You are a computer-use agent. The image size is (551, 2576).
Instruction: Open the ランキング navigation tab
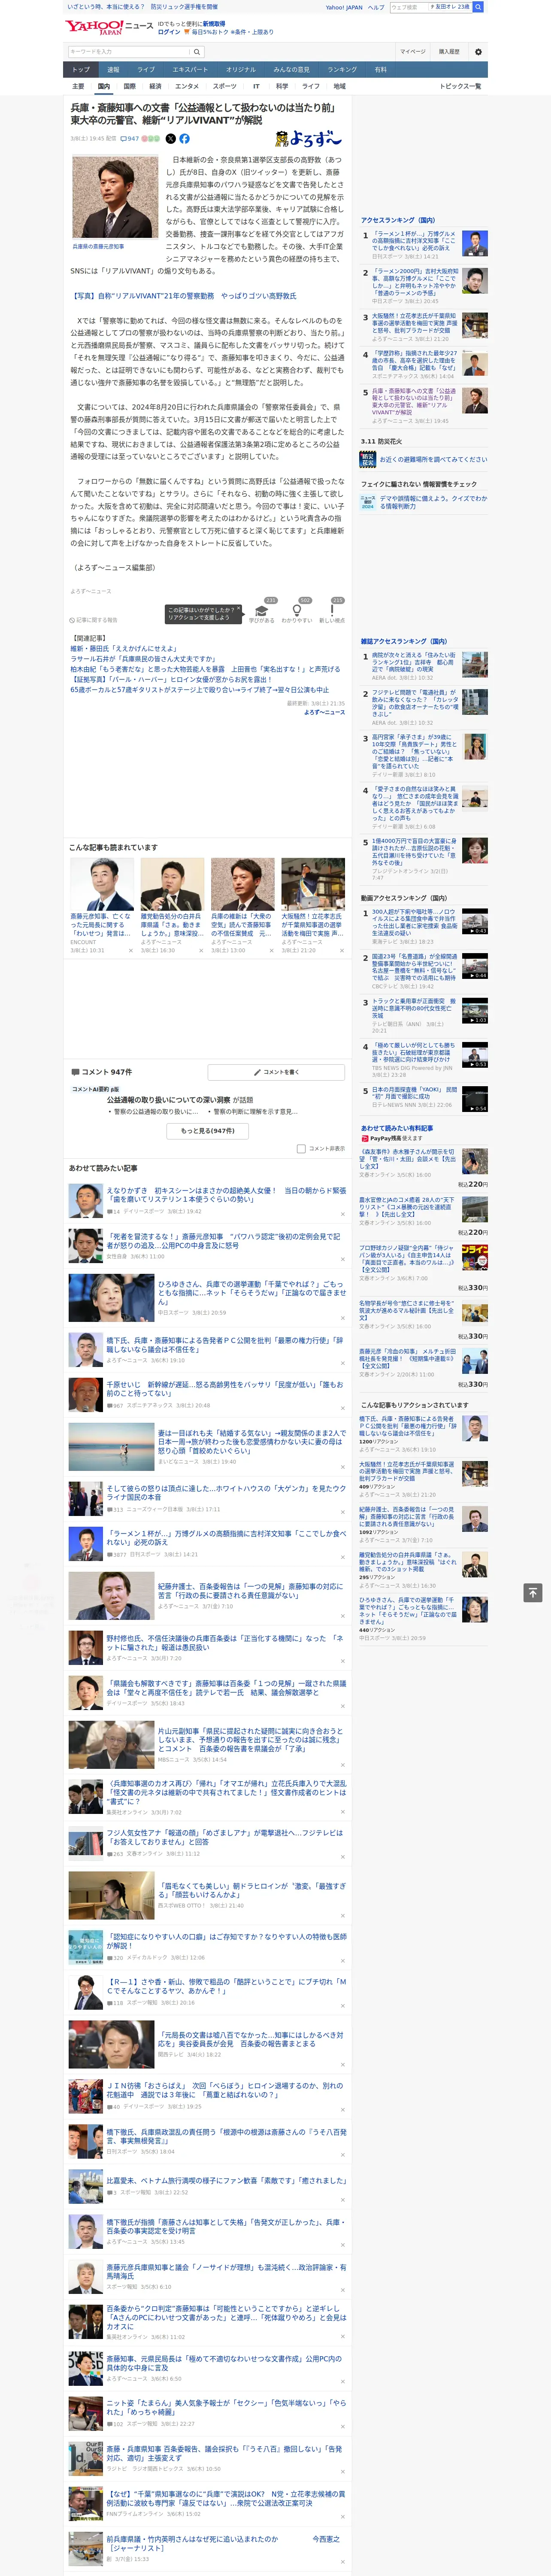click(x=342, y=69)
